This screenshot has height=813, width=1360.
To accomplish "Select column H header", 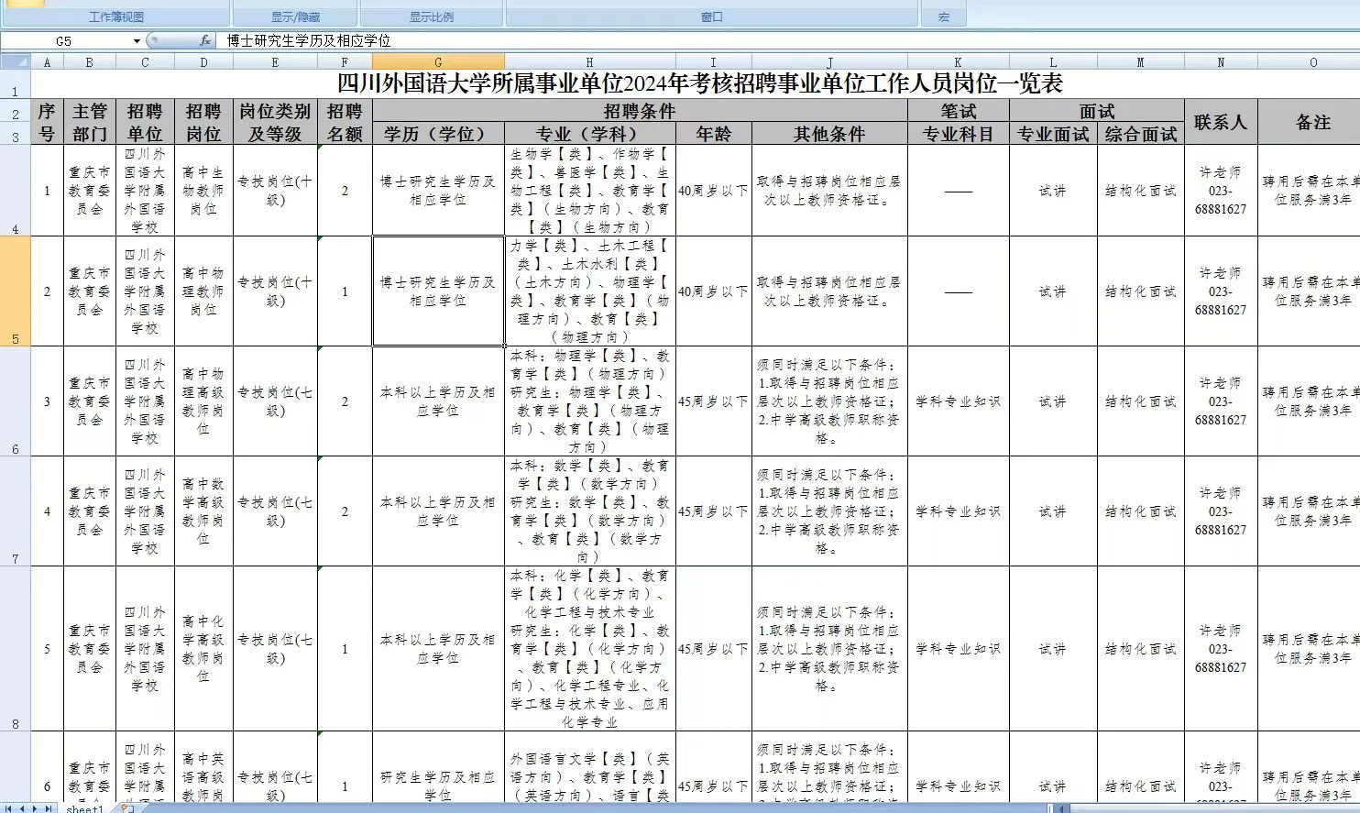I will pyautogui.click(x=589, y=62).
